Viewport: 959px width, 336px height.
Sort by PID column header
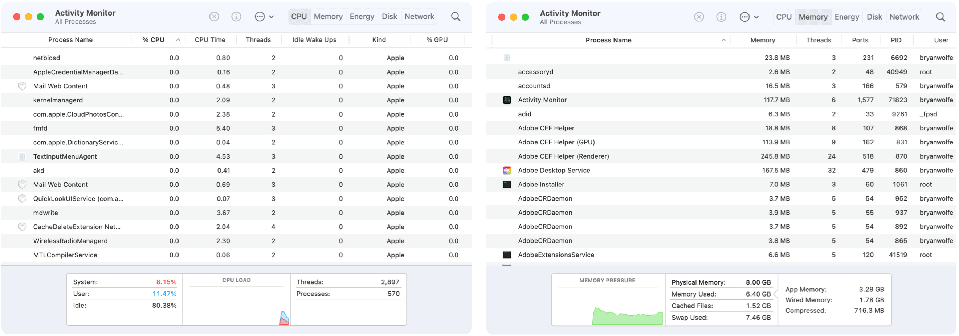(x=896, y=40)
